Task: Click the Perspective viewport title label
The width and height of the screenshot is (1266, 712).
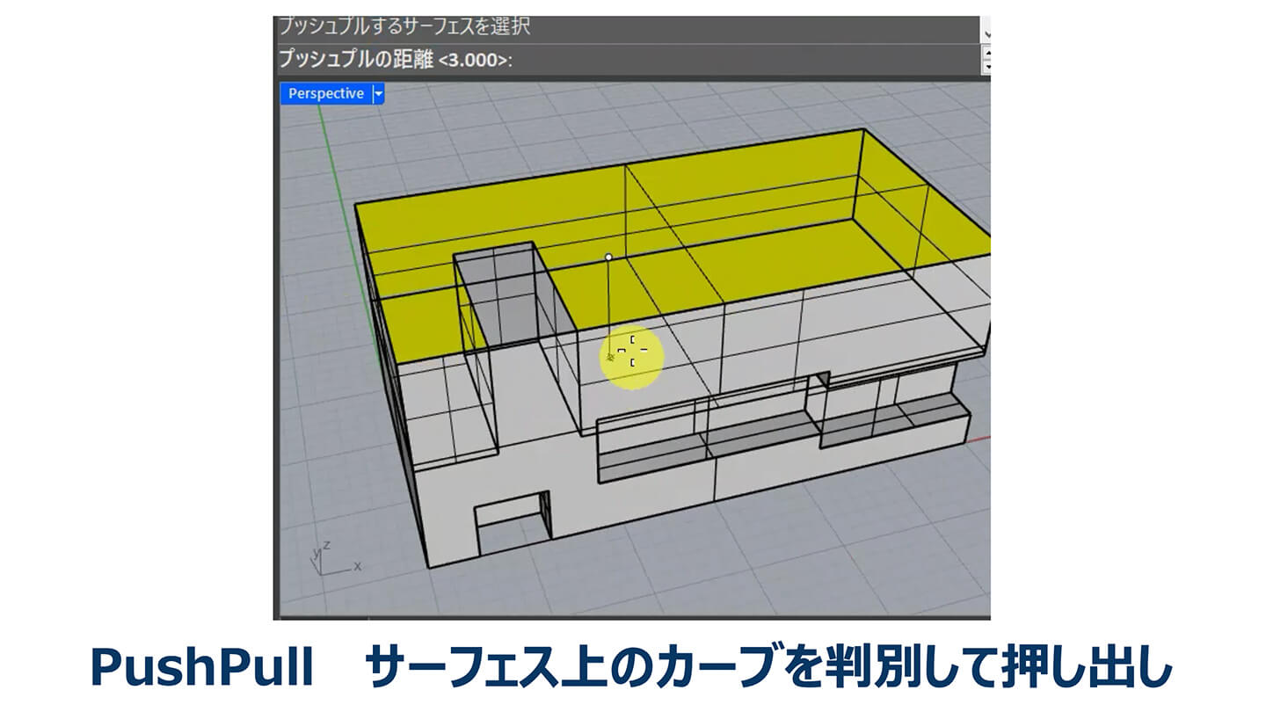Action: pyautogui.click(x=325, y=93)
